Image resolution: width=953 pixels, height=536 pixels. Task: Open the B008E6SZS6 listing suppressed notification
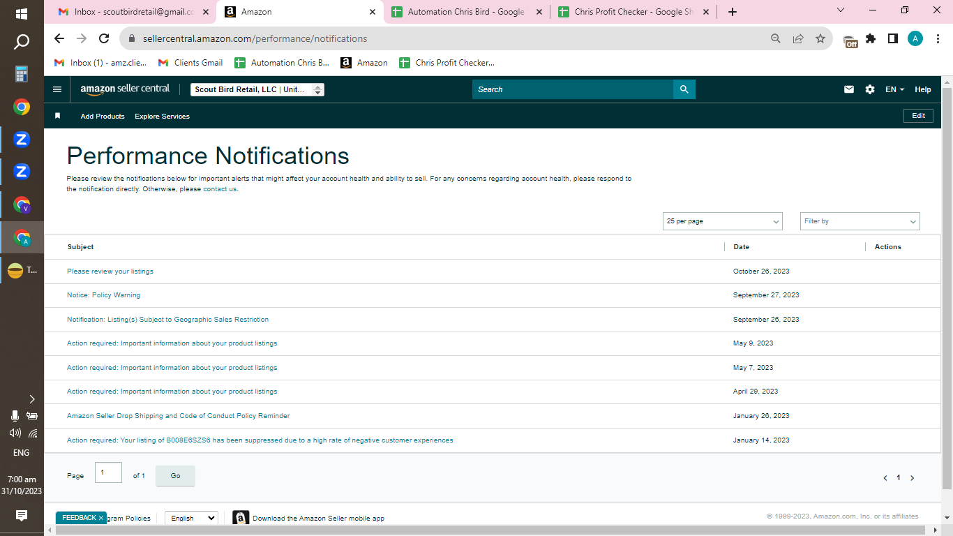(260, 440)
